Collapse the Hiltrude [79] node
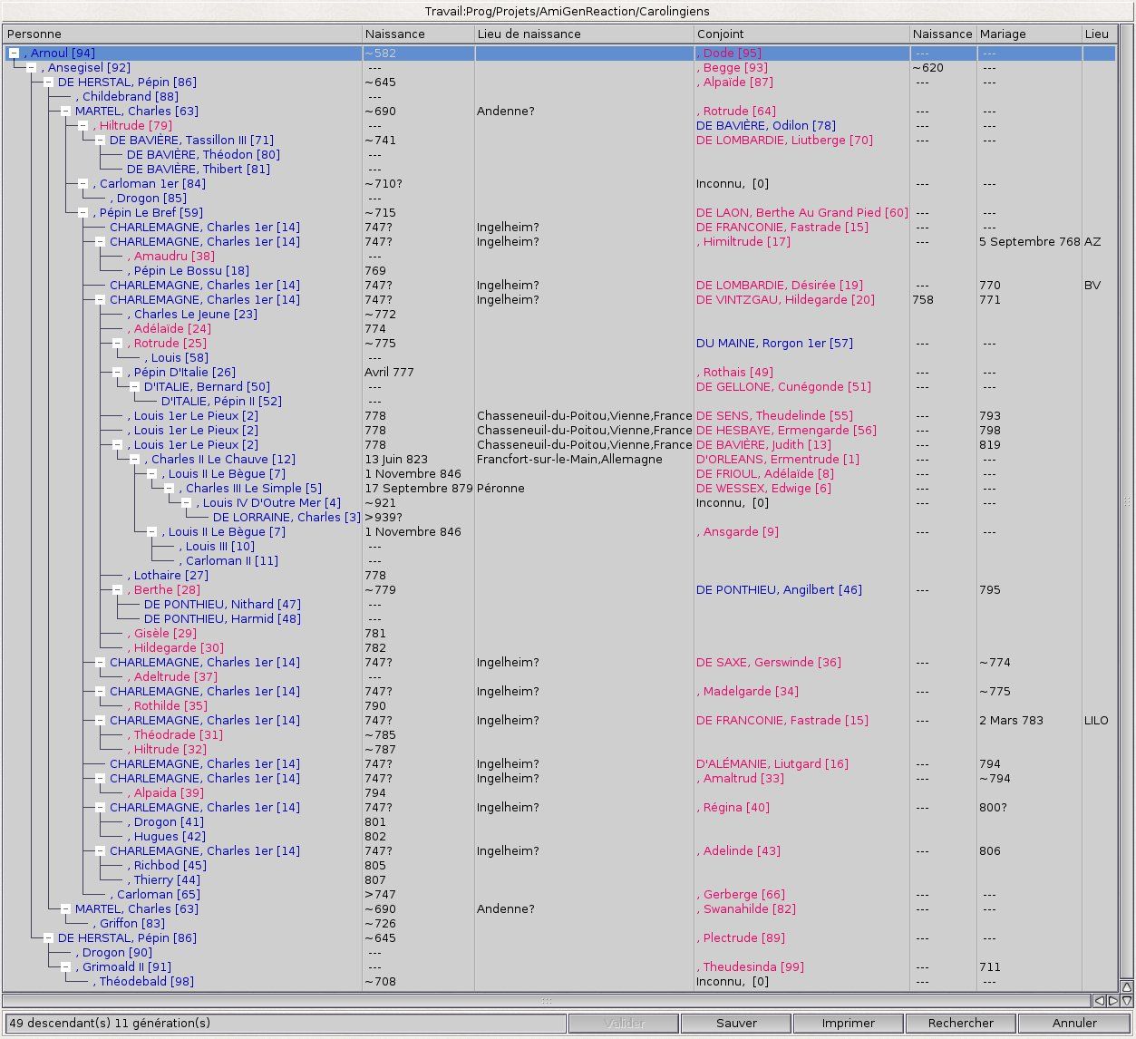Viewport: 1136px width, 1039px height. point(83,126)
